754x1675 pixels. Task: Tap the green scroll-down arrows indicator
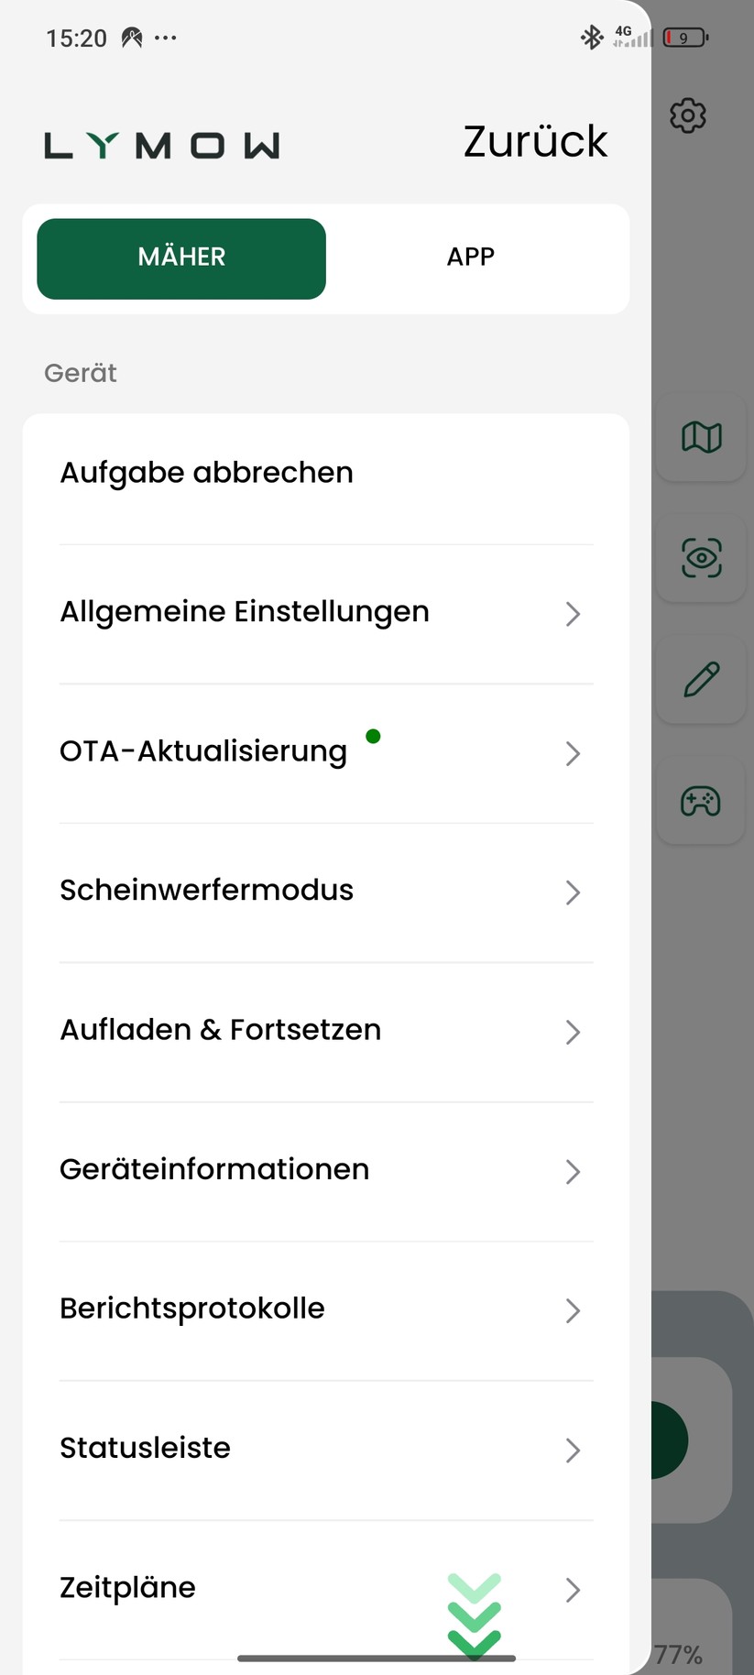[x=475, y=1616]
